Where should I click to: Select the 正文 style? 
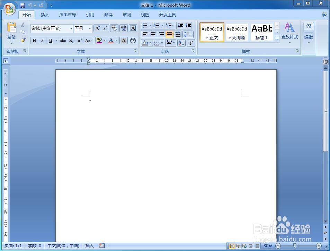pos(212,32)
